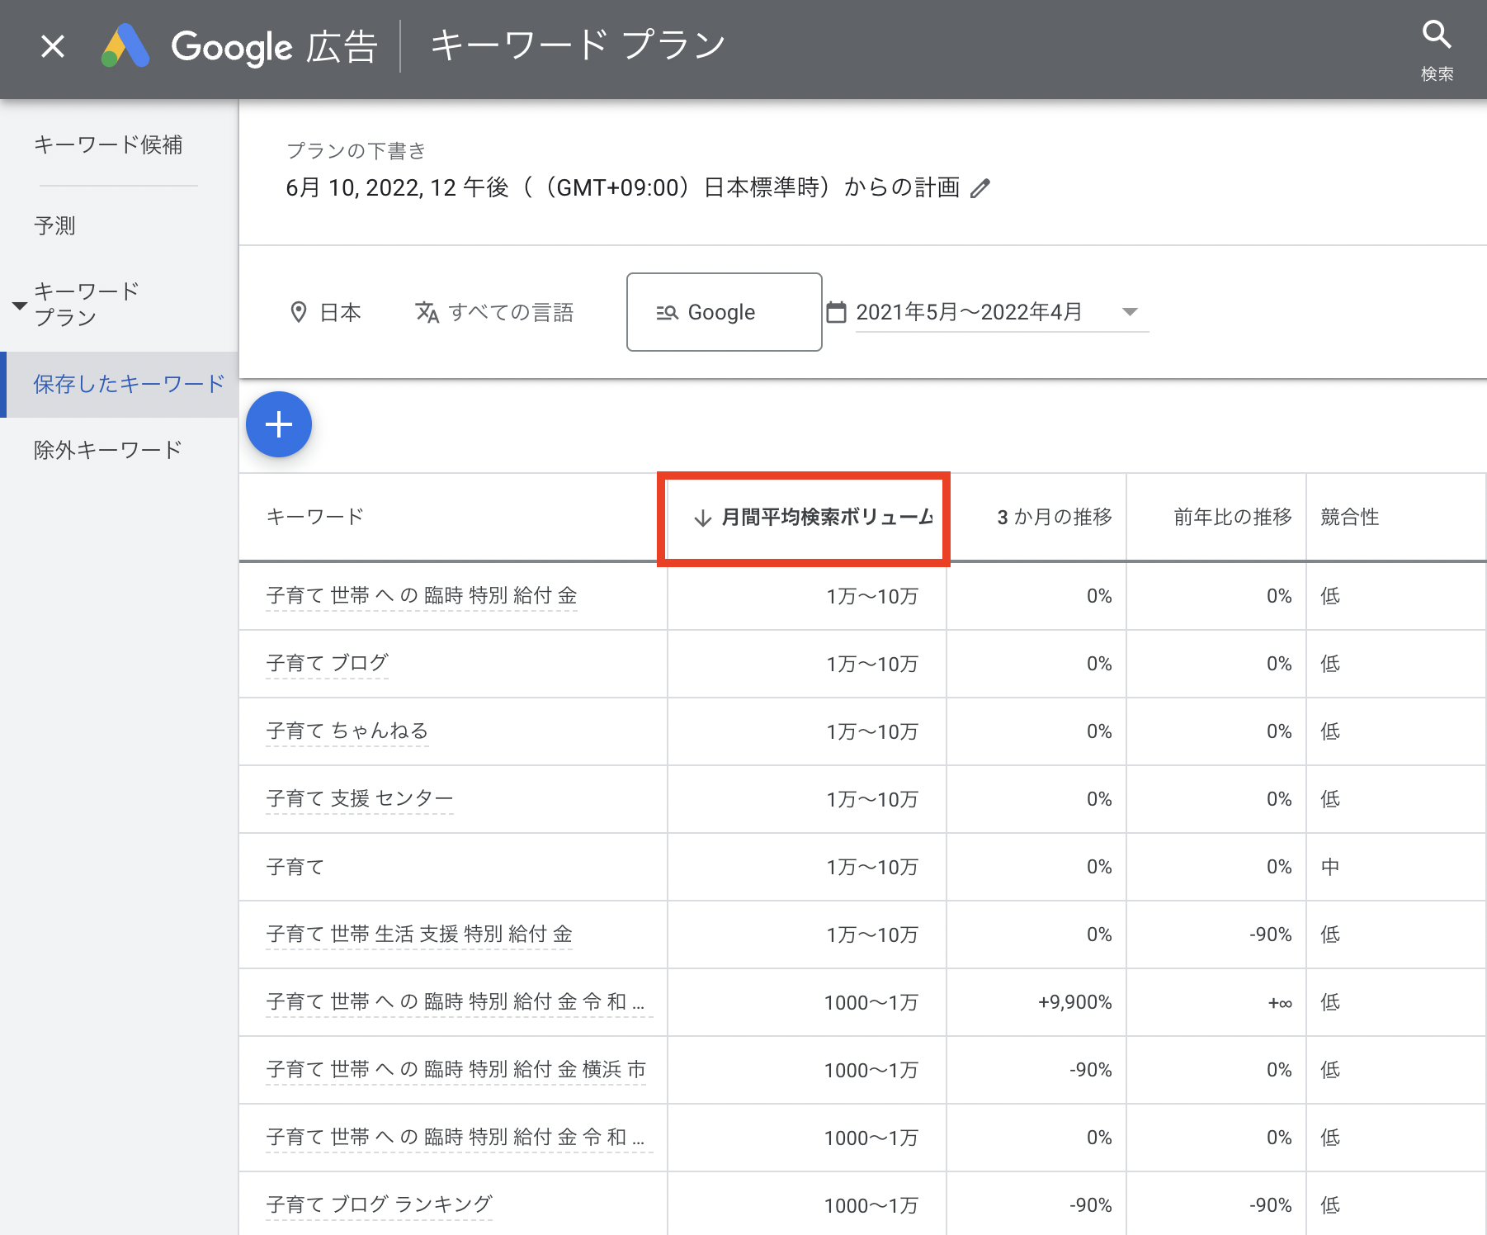Sort by 競合性 column header
The height and width of the screenshot is (1235, 1487).
(x=1349, y=518)
